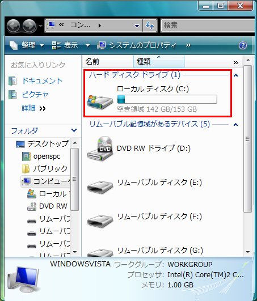Collapse the フォルダ pane chevron

(x=74, y=130)
